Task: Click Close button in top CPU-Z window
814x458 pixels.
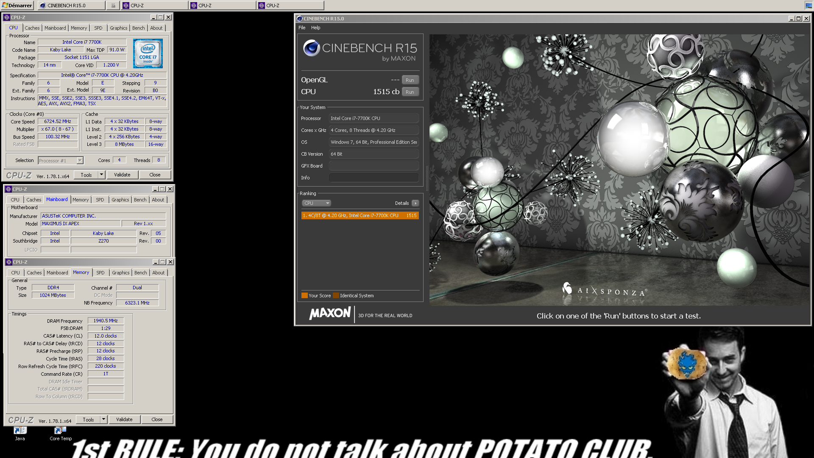Action: (155, 175)
